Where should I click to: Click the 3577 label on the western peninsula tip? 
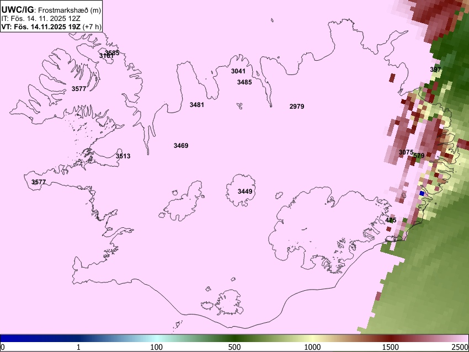[x=39, y=182]
